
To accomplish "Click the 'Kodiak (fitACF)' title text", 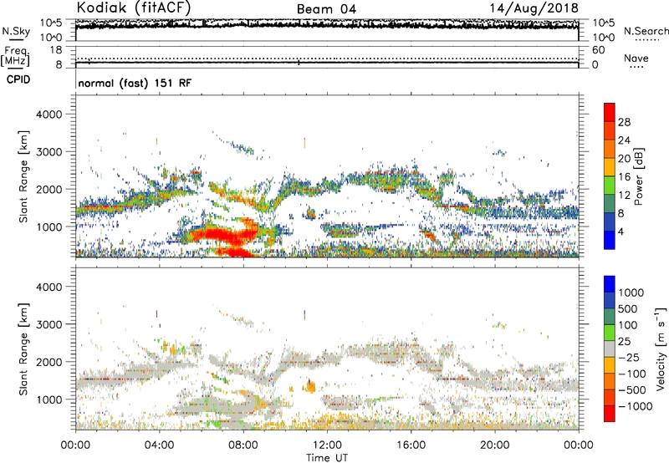I will pos(134,8).
